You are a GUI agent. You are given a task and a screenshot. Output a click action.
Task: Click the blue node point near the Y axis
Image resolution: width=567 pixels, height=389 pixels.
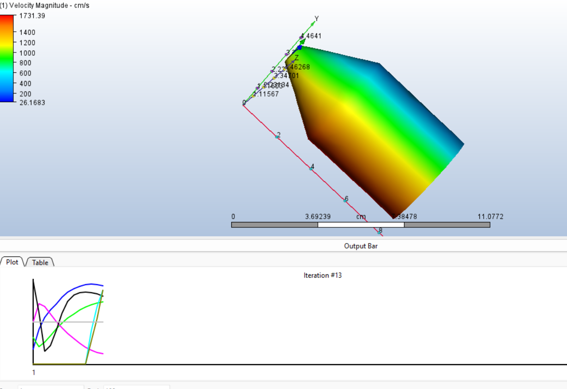300,47
